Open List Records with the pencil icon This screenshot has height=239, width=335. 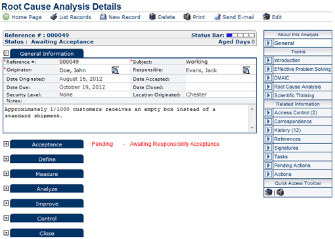[54, 17]
